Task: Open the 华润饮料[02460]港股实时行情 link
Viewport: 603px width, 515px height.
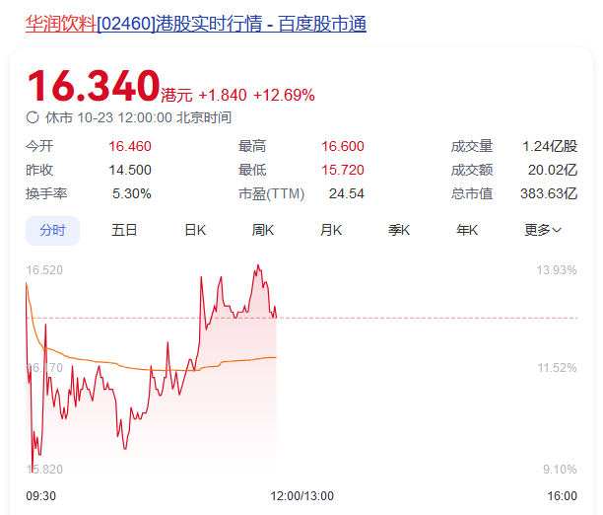Action: coord(196,24)
